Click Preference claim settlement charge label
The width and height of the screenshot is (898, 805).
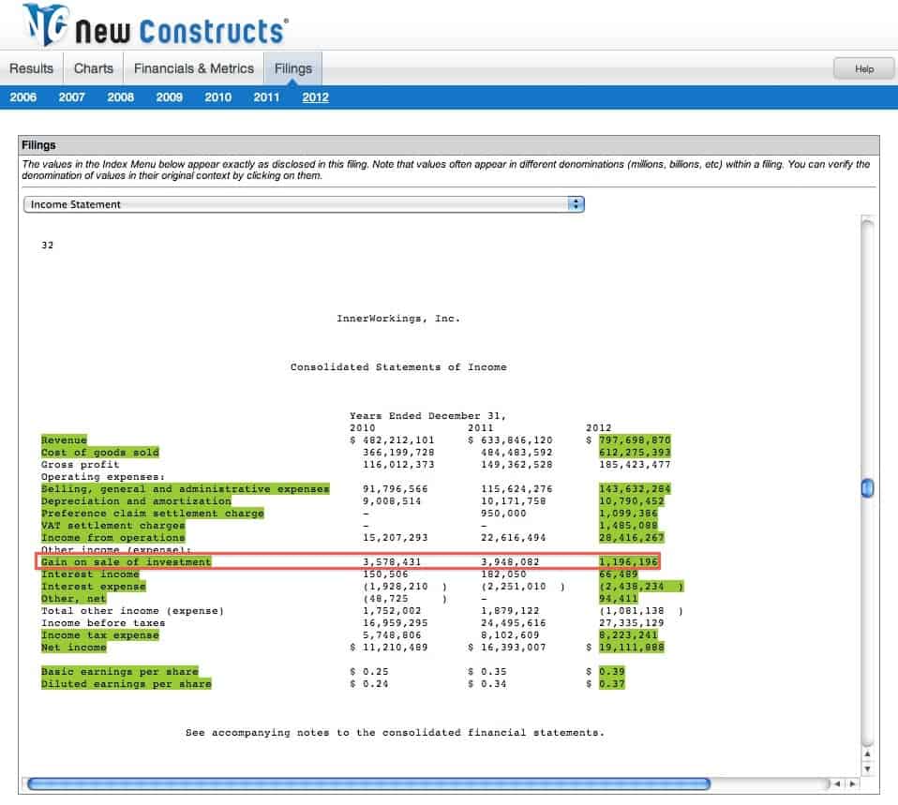[153, 513]
